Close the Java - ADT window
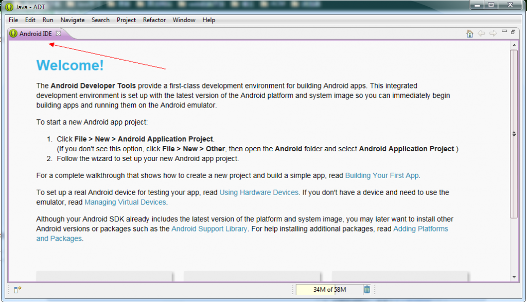The image size is (527, 302). pyautogui.click(x=510, y=5)
